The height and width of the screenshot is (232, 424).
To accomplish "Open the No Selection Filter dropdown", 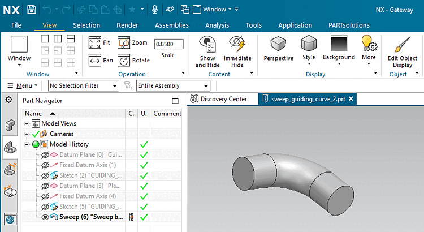I will 83,85.
